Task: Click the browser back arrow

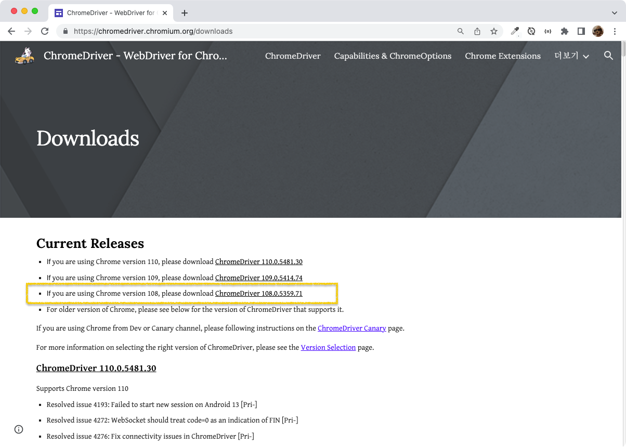Action: click(x=11, y=31)
